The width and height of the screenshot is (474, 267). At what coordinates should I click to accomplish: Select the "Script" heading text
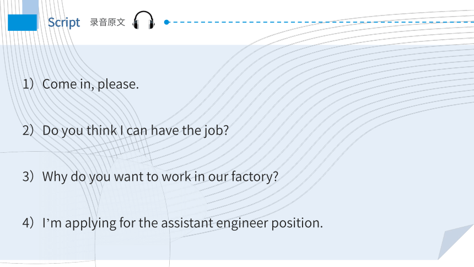coord(64,23)
